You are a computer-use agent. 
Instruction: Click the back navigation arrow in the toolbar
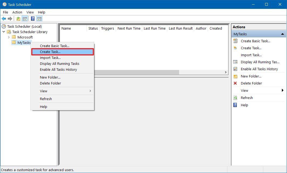pyautogui.click(x=4, y=18)
